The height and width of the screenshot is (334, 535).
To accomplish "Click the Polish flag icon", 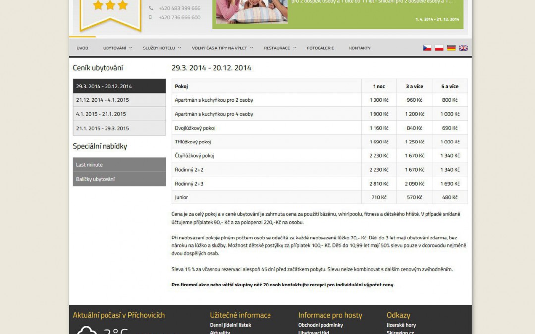I will click(439, 48).
